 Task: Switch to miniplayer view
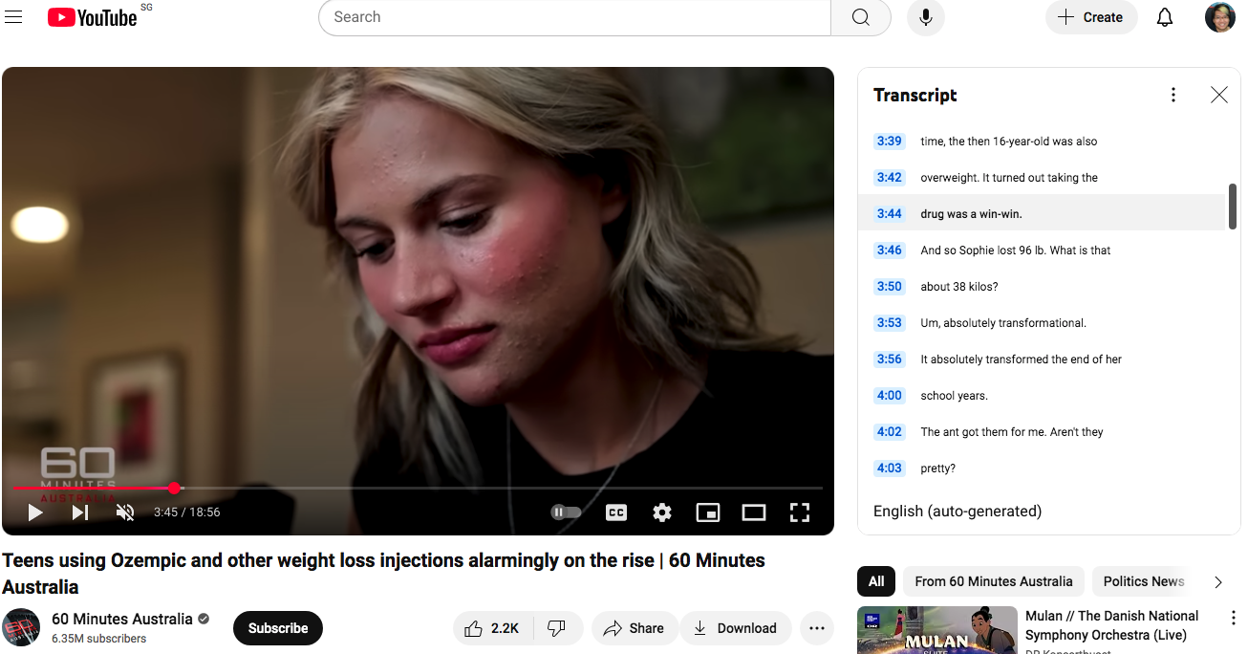point(708,512)
